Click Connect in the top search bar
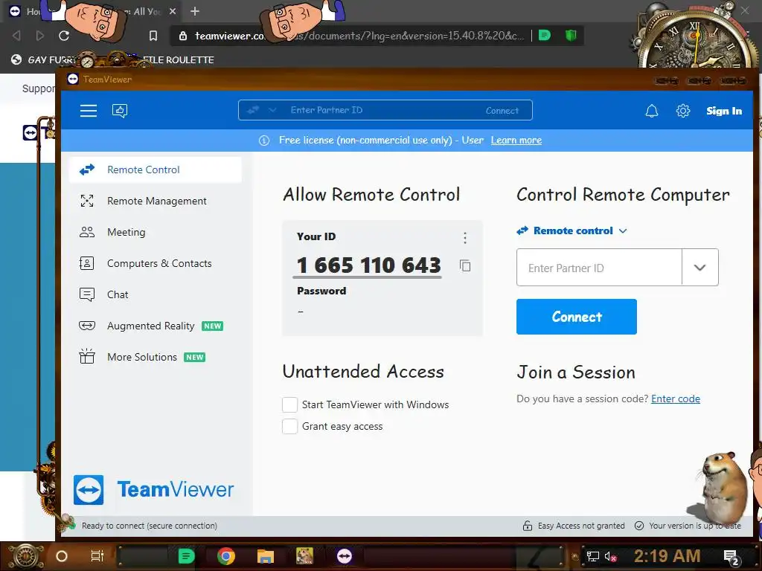This screenshot has height=571, width=762. [502, 111]
